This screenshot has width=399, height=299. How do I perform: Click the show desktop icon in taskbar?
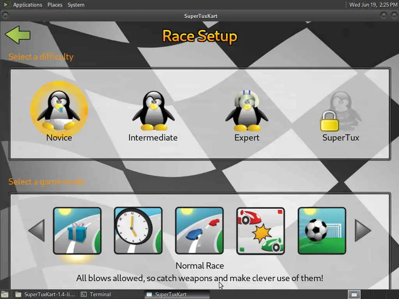[4, 295]
